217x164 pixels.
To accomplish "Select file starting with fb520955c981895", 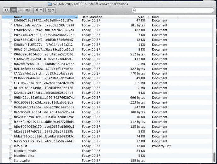I will [x=44, y=117].
